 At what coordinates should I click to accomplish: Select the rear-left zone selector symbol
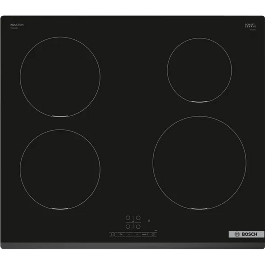pyautogui.click(x=128, y=217)
